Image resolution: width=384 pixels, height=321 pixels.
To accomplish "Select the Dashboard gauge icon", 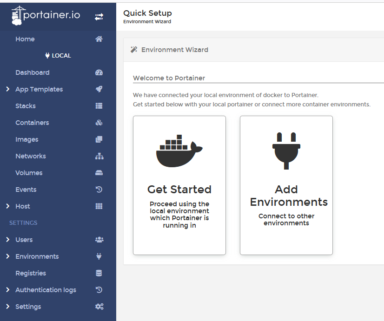I will 99,72.
